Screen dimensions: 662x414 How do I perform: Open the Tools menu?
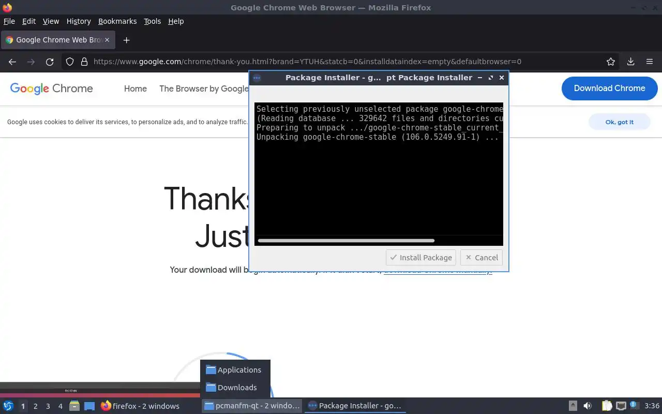(152, 21)
